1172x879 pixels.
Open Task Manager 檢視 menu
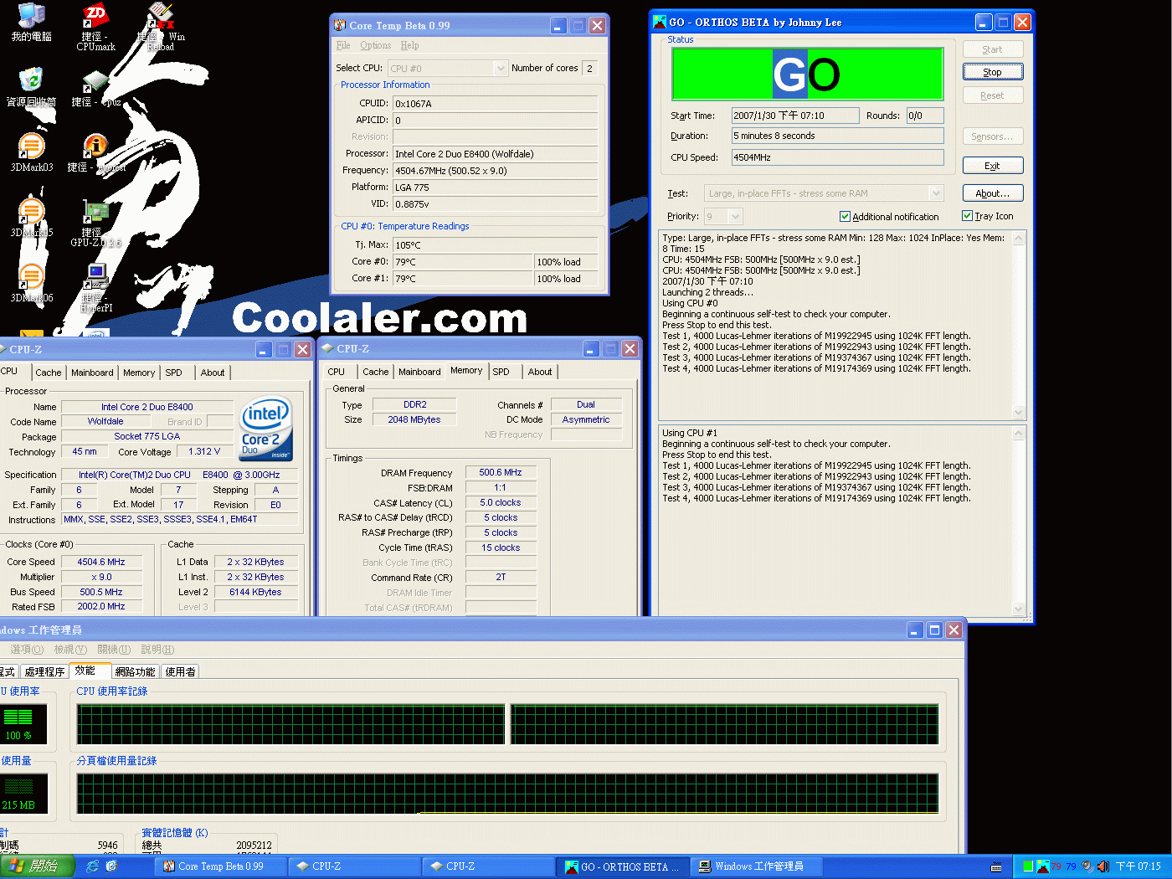coord(70,650)
